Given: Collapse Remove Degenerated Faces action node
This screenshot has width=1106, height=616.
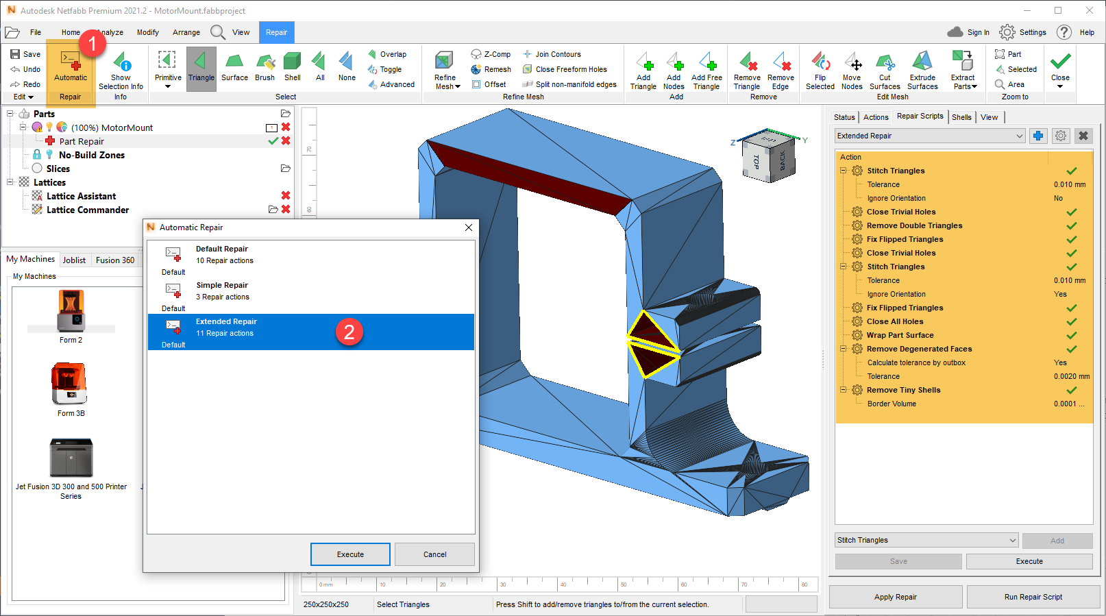Looking at the screenshot, I should (844, 349).
